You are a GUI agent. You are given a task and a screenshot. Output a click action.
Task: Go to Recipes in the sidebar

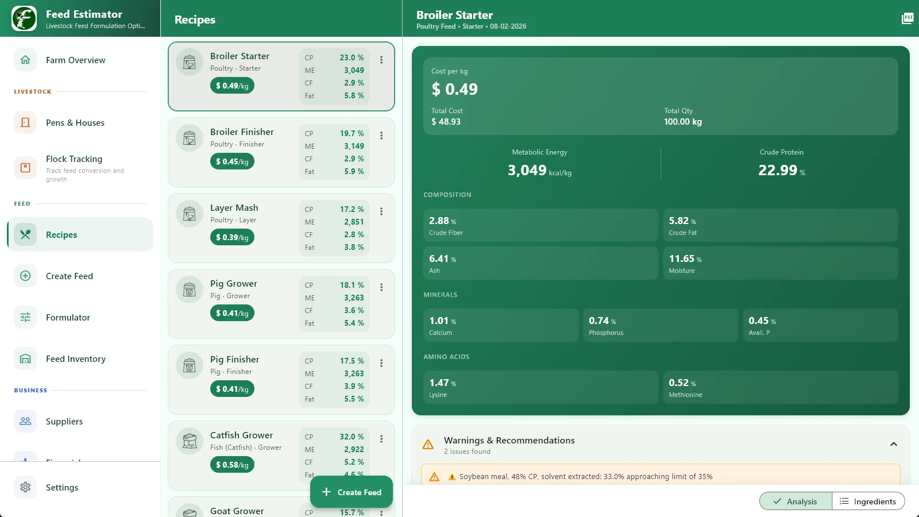[80, 234]
